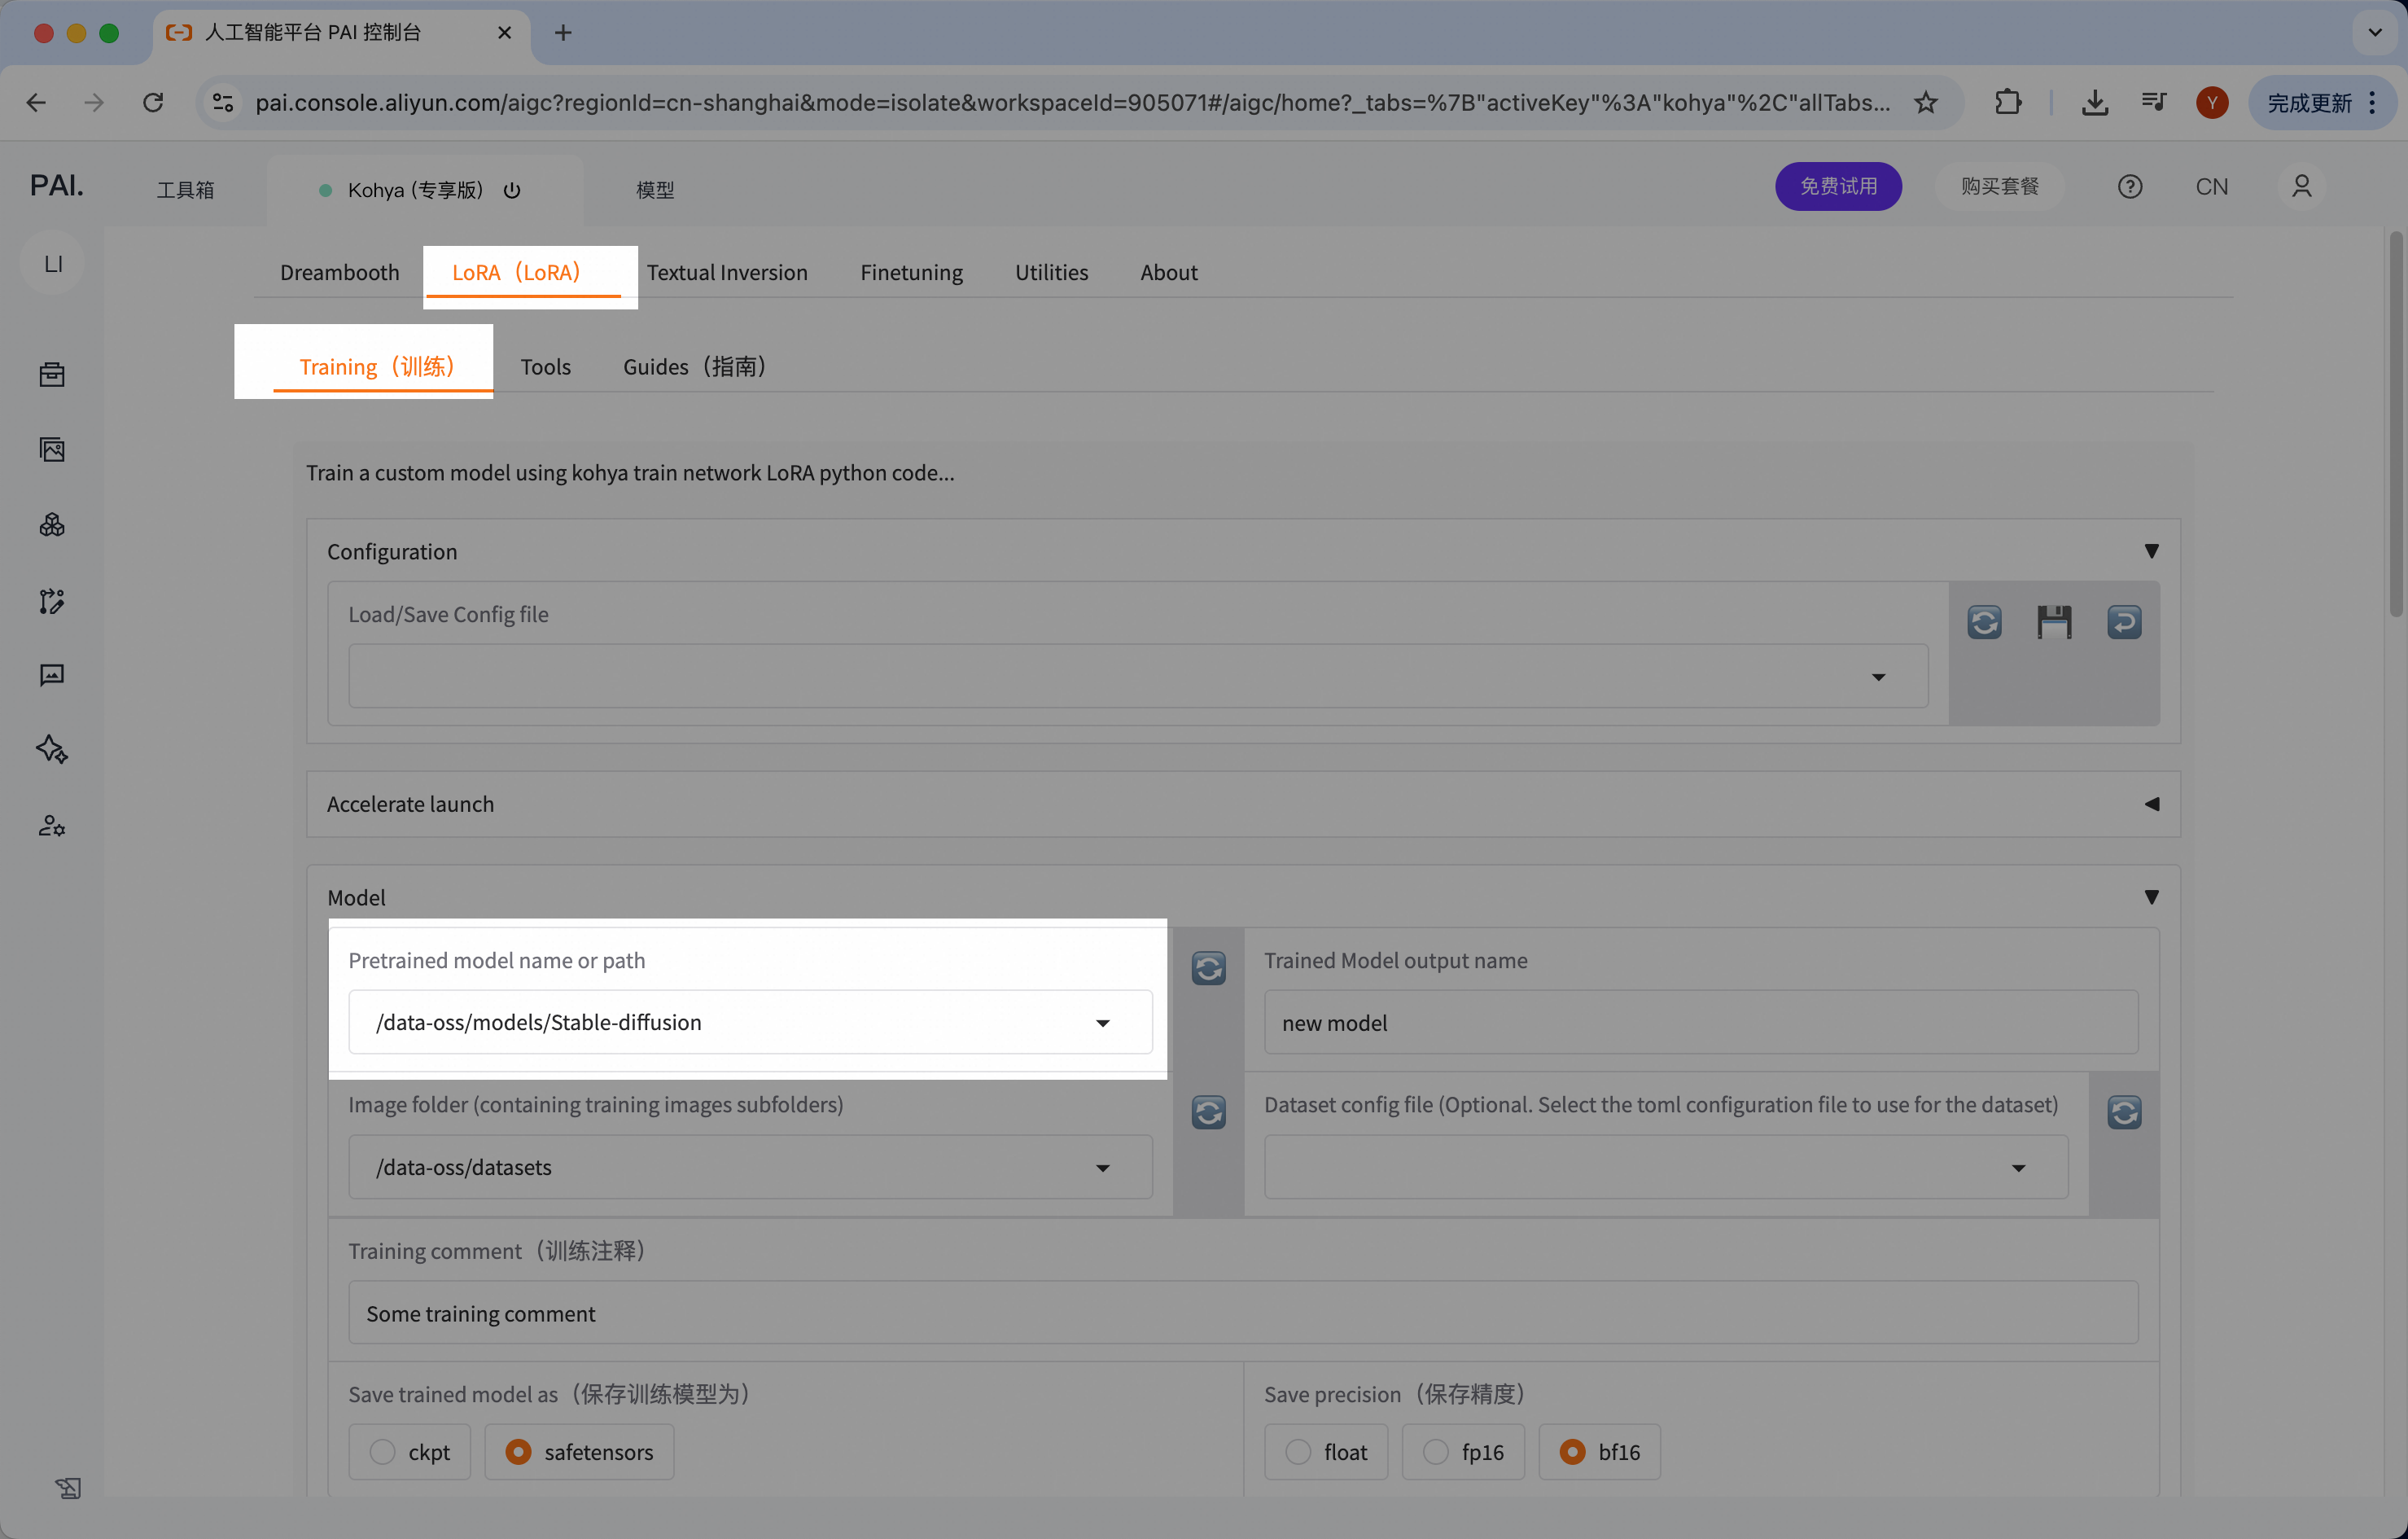The width and height of the screenshot is (2408, 1539).
Task: Refresh the dataset config file list
Action: [2124, 1112]
